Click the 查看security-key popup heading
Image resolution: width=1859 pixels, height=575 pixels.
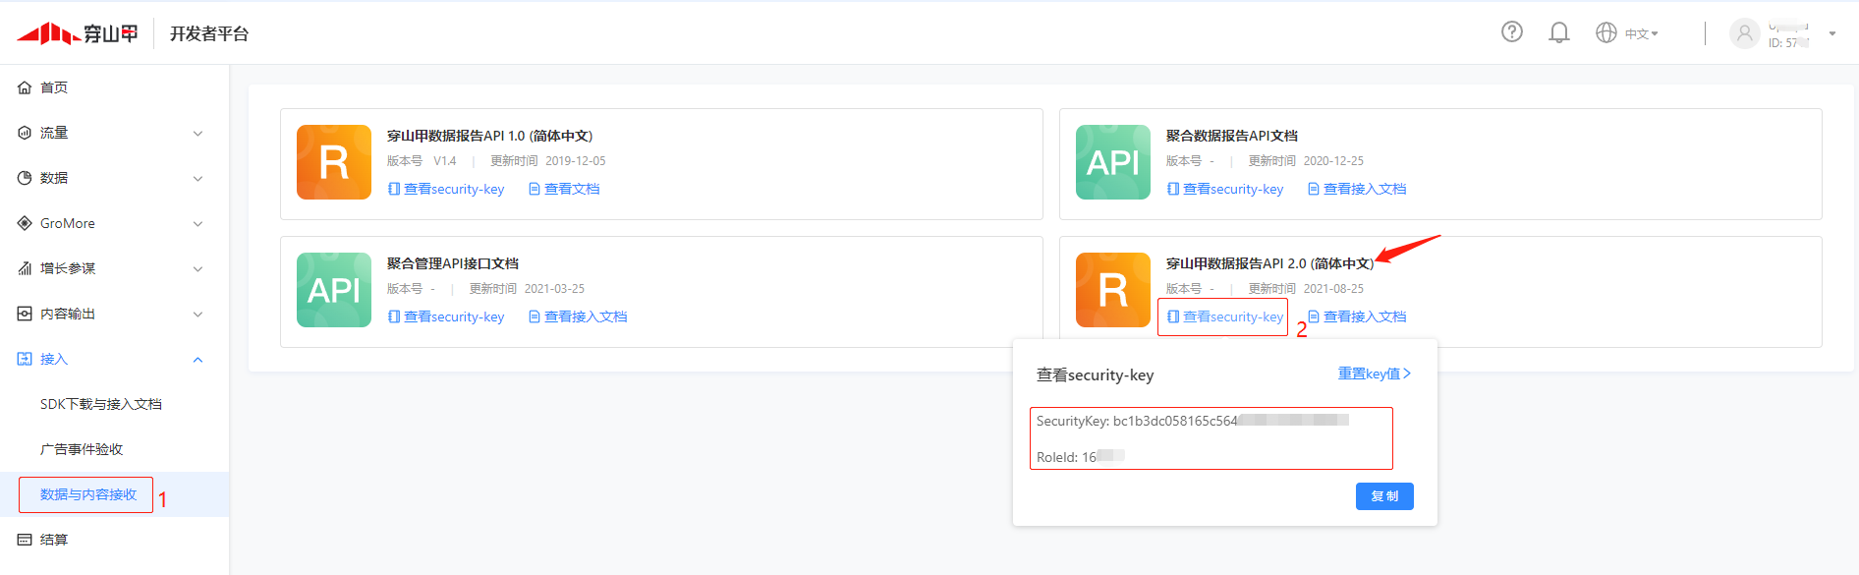(x=1096, y=374)
